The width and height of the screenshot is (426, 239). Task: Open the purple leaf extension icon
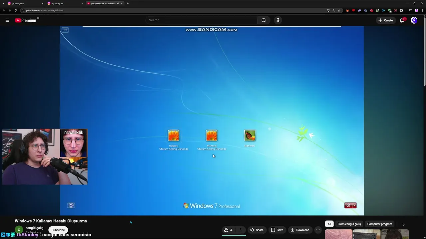(359, 10)
